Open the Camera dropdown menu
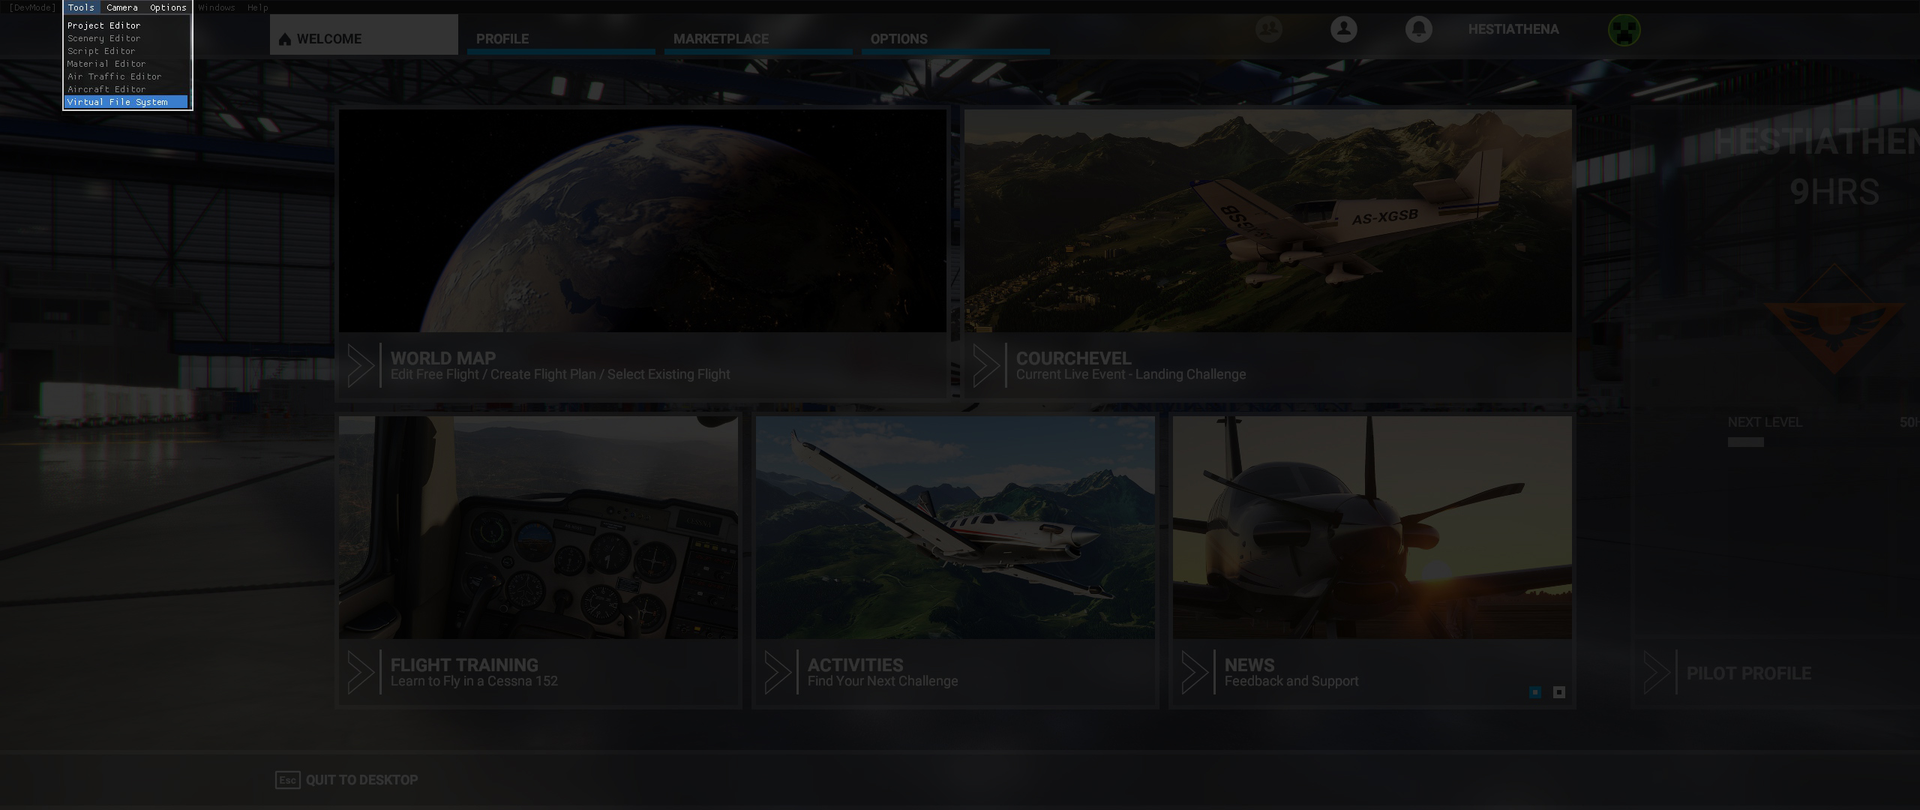The width and height of the screenshot is (1920, 810). point(121,7)
